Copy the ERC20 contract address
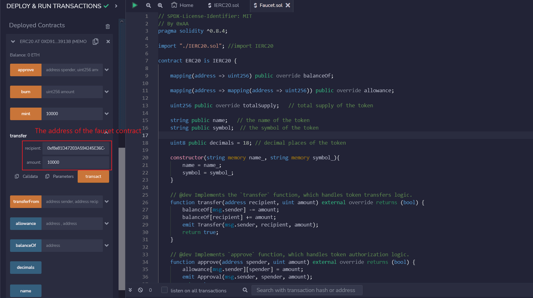The height and width of the screenshot is (298, 533). click(x=96, y=41)
